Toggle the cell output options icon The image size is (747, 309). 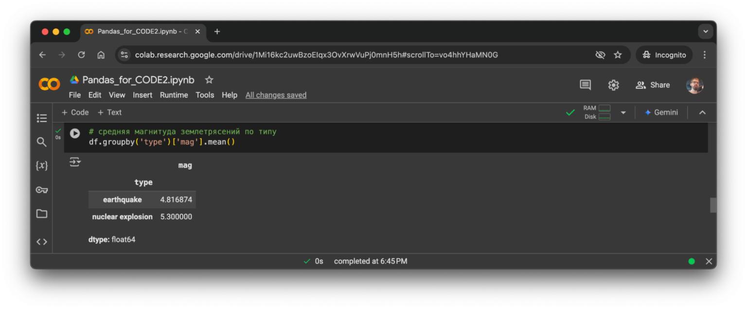point(75,162)
